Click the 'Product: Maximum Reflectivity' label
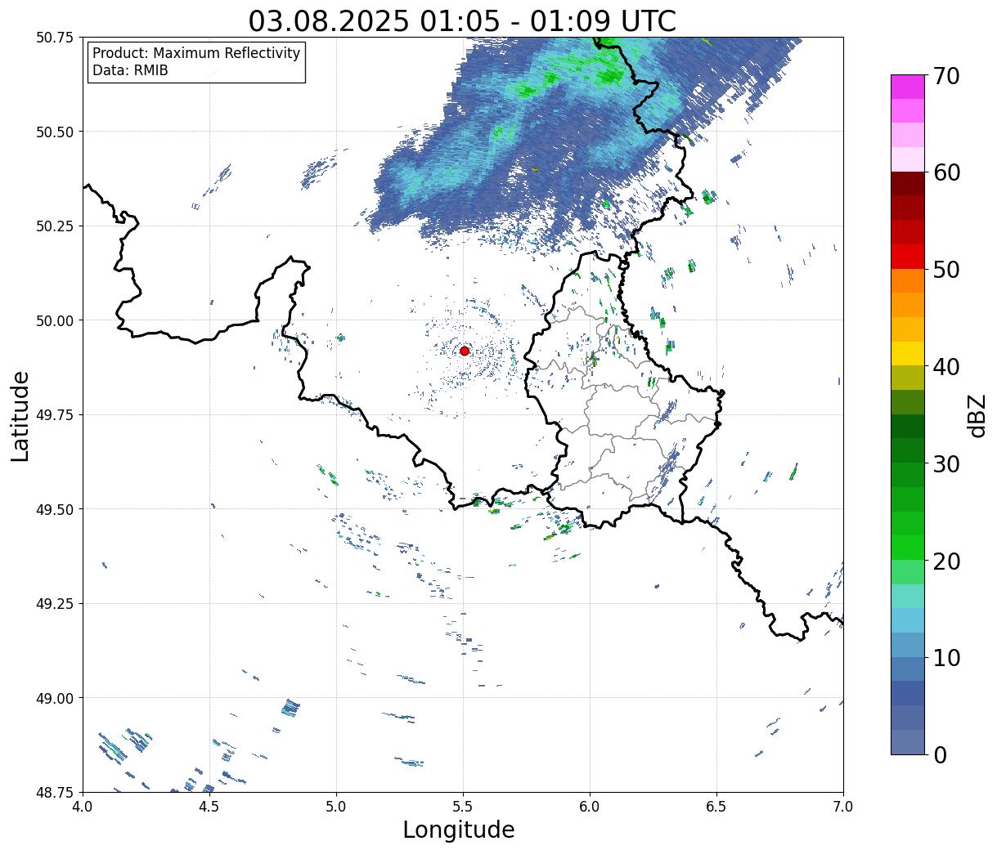The image size is (997, 850). 196,53
